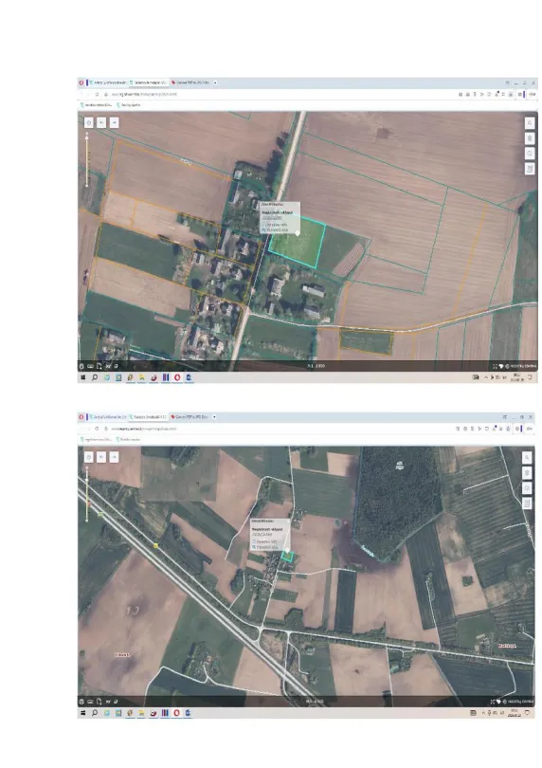Click the measure ruler icon in the upper map's bottom bar
The image size is (542, 768).
click(x=91, y=366)
